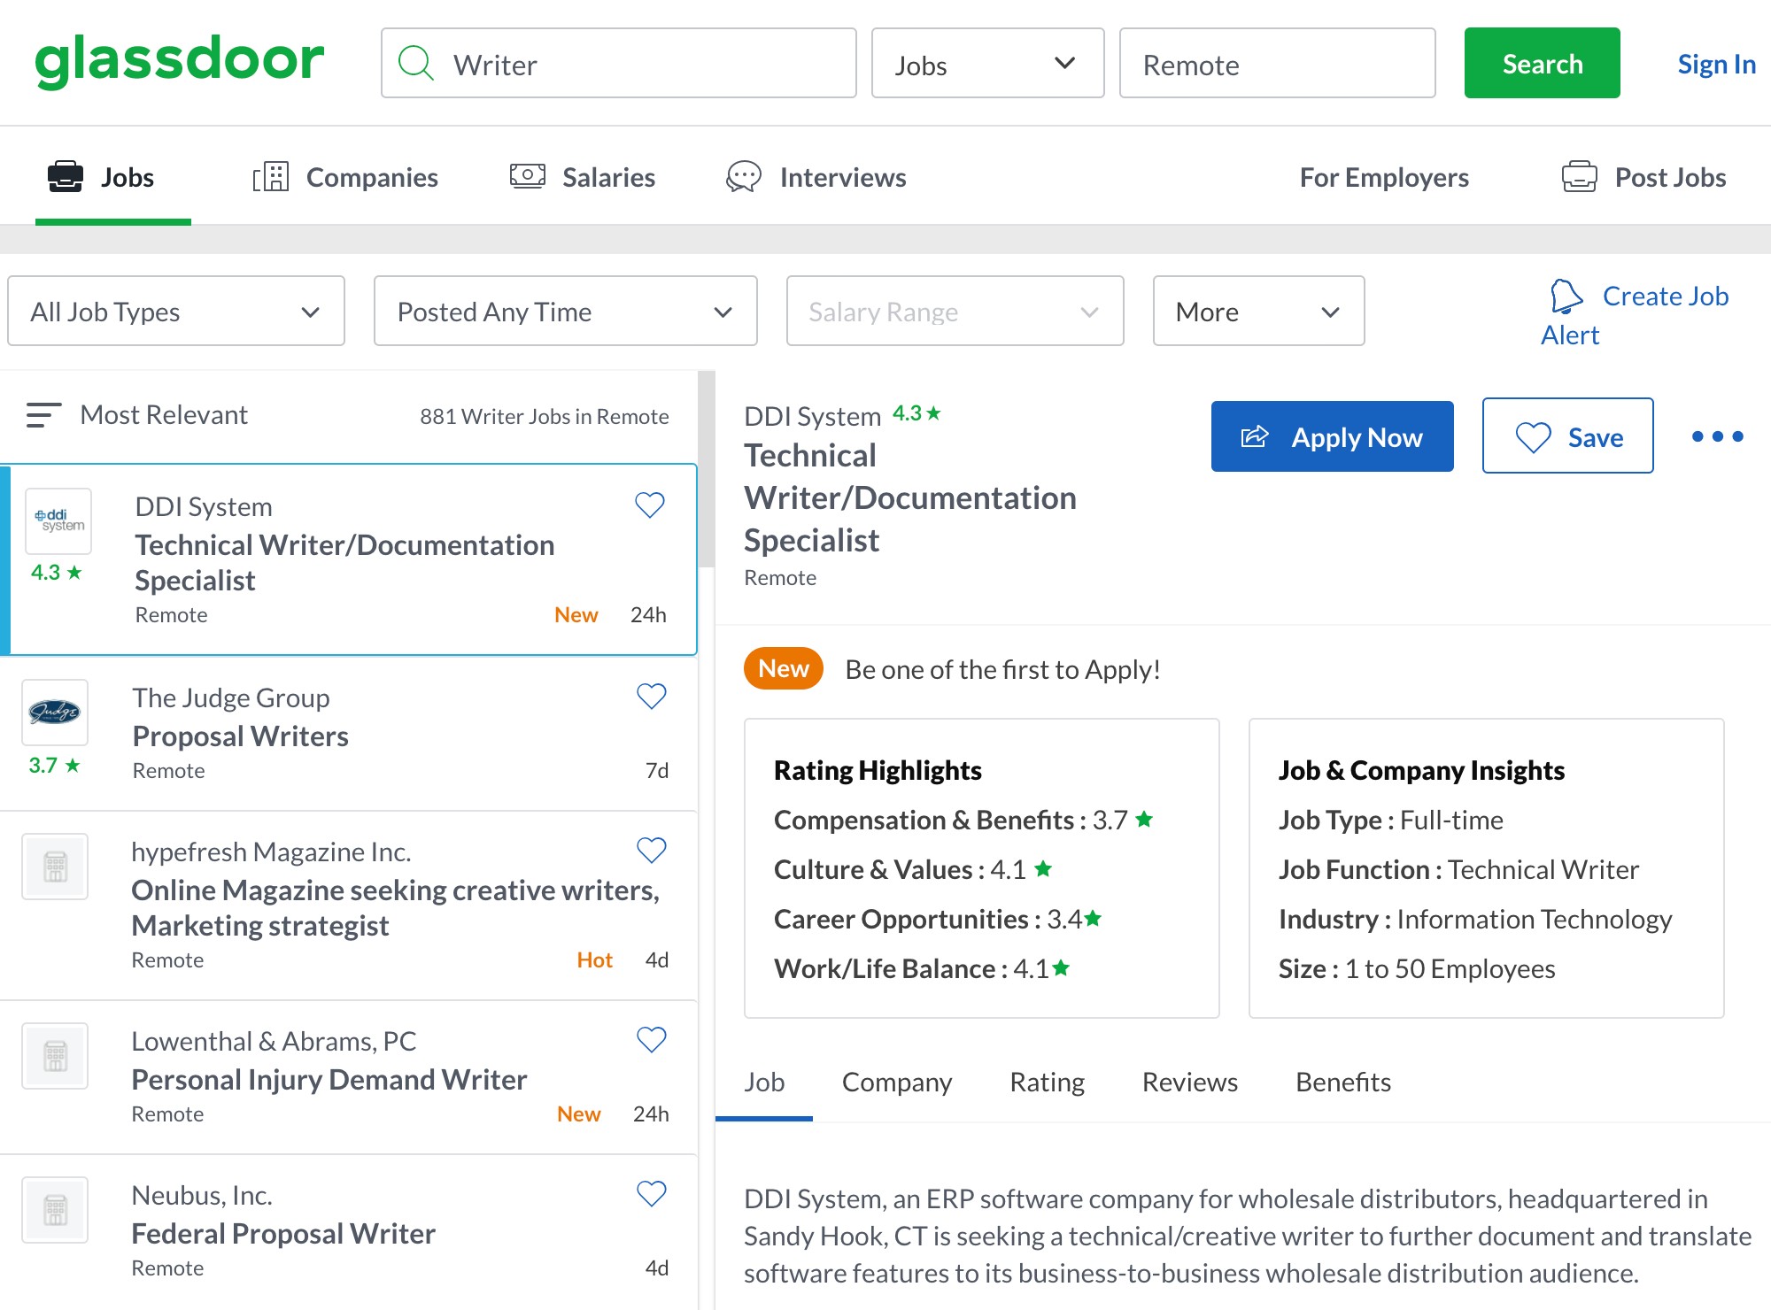Click the Writer keyword search field
The width and height of the screenshot is (1771, 1310).
coord(619,63)
